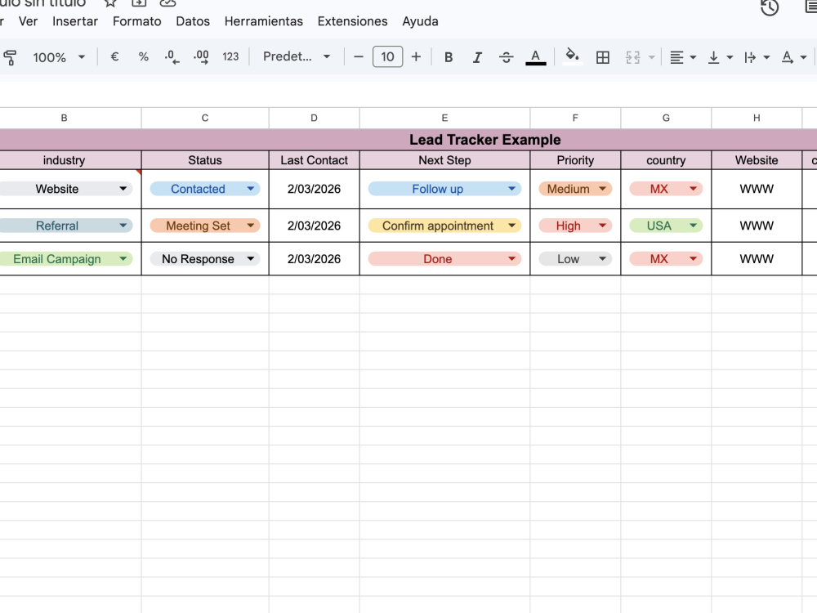Click the font size field showing 10
Image resolution: width=817 pixels, height=613 pixels.
(x=387, y=57)
